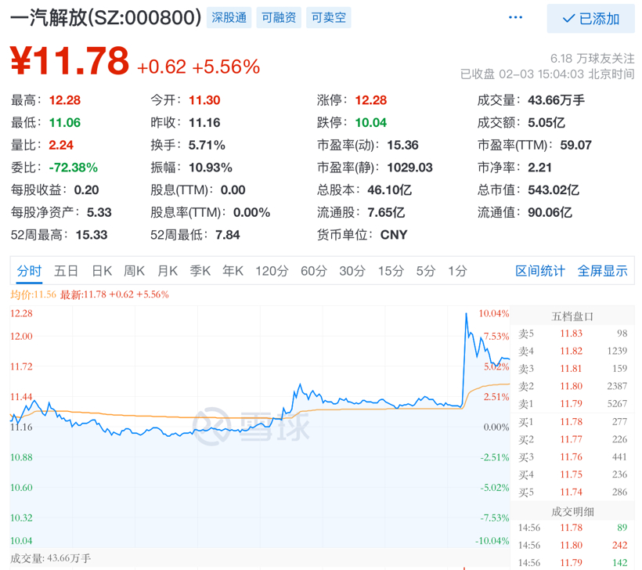Click the 已添加 watchlist button
Image resolution: width=642 pixels, height=570 pixels.
[x=591, y=19]
